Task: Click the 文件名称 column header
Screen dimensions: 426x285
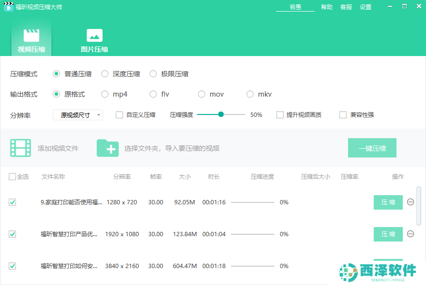Action: (53, 177)
